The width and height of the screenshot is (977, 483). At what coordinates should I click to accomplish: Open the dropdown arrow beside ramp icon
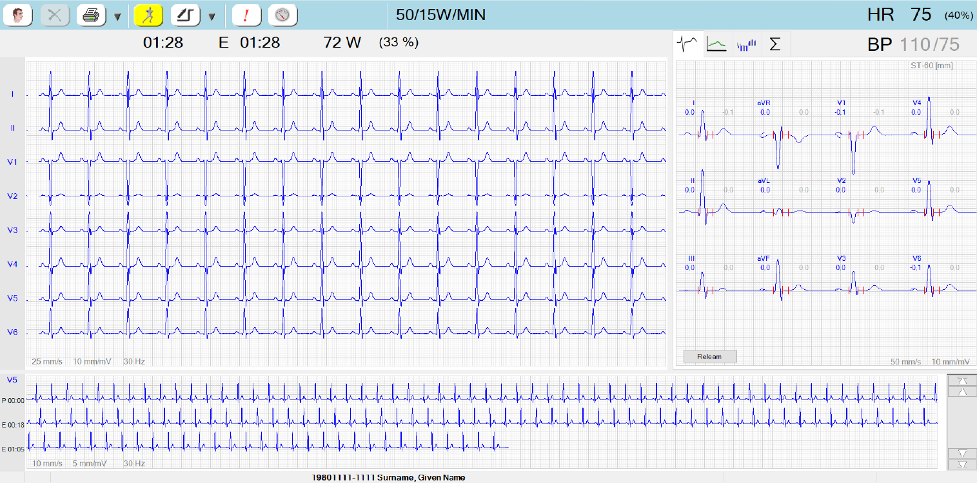coord(212,16)
